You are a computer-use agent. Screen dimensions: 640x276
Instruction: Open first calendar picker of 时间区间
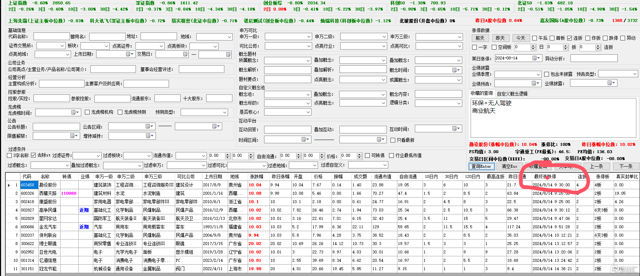[x=305, y=139]
